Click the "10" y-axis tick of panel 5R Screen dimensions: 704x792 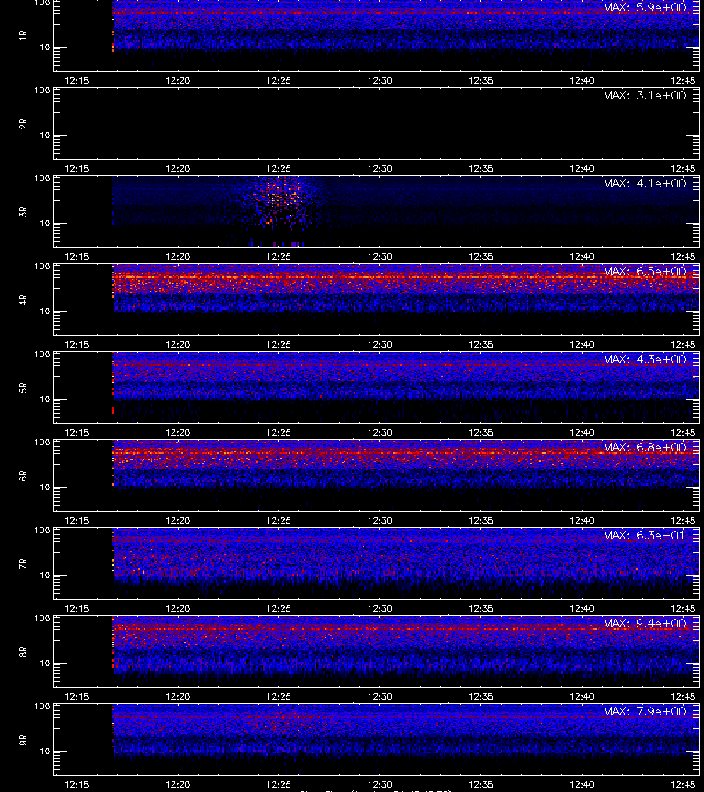46,399
